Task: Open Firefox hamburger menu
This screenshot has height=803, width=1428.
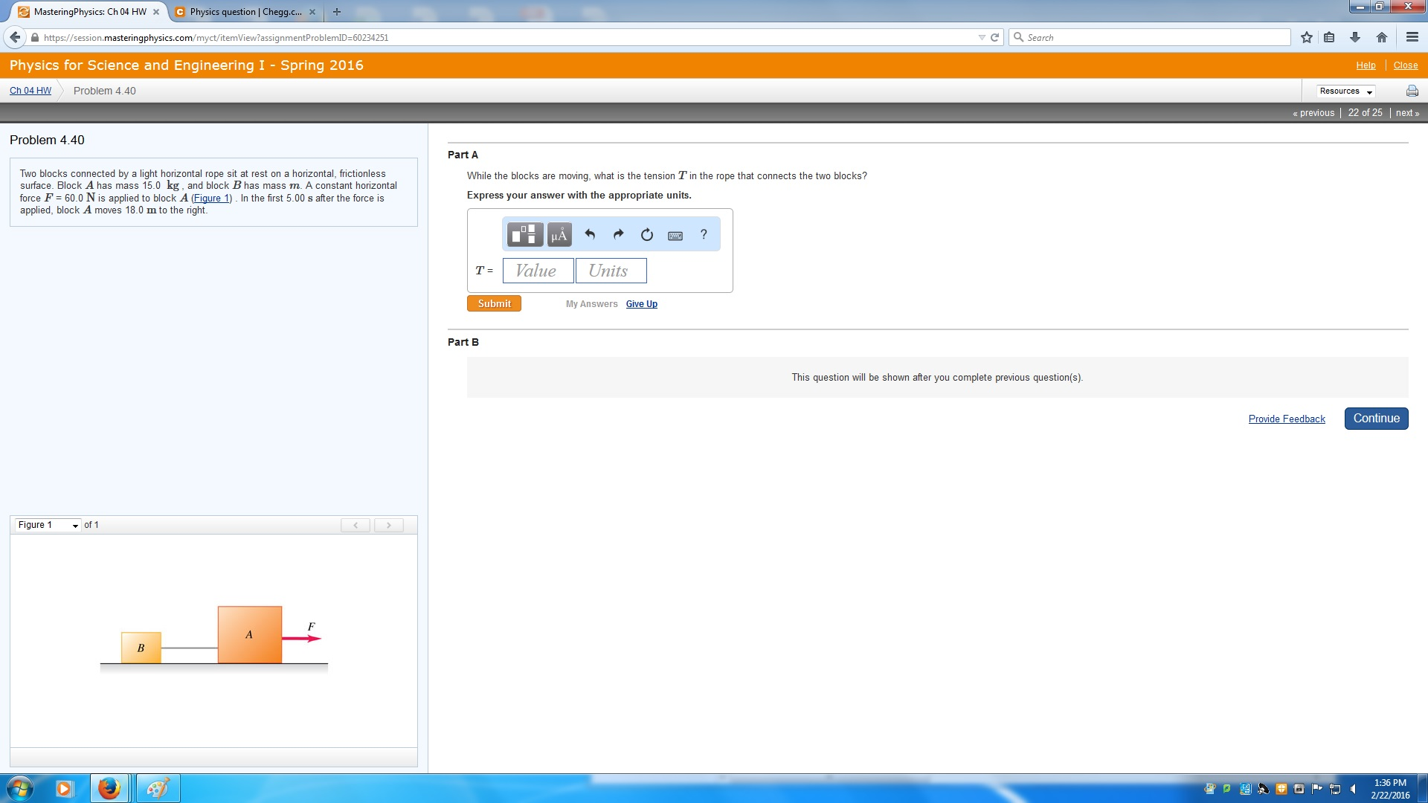Action: pyautogui.click(x=1412, y=38)
